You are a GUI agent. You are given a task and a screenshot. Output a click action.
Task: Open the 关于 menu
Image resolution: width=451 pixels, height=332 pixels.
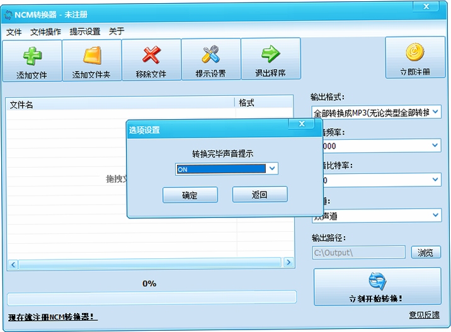117,31
